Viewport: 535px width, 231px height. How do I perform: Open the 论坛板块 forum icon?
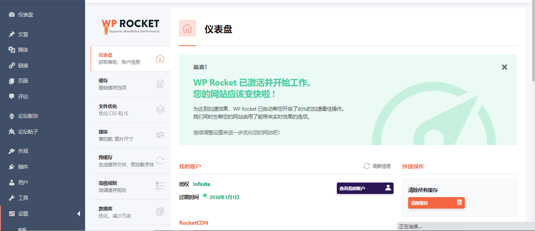pos(11,116)
